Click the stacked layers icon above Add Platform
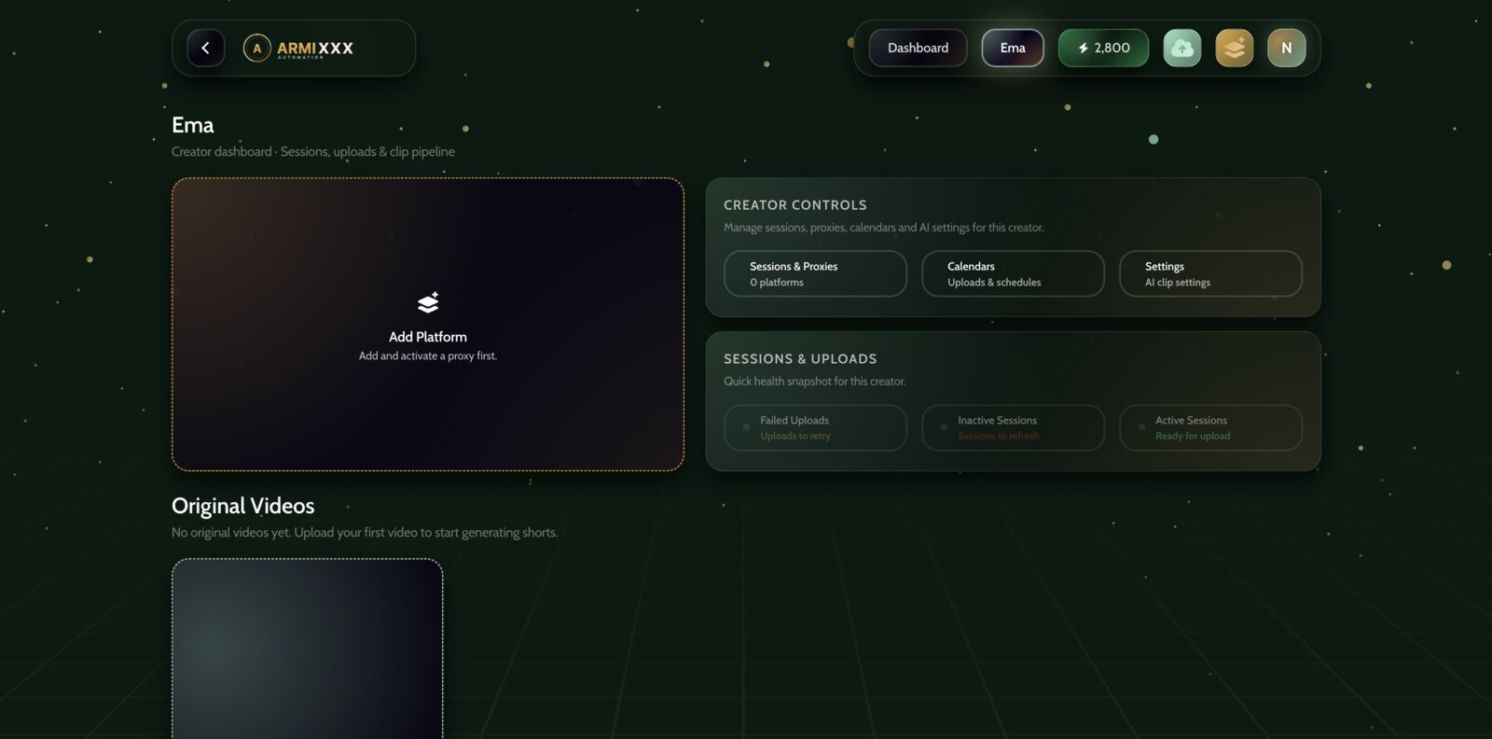1492x739 pixels. (428, 302)
